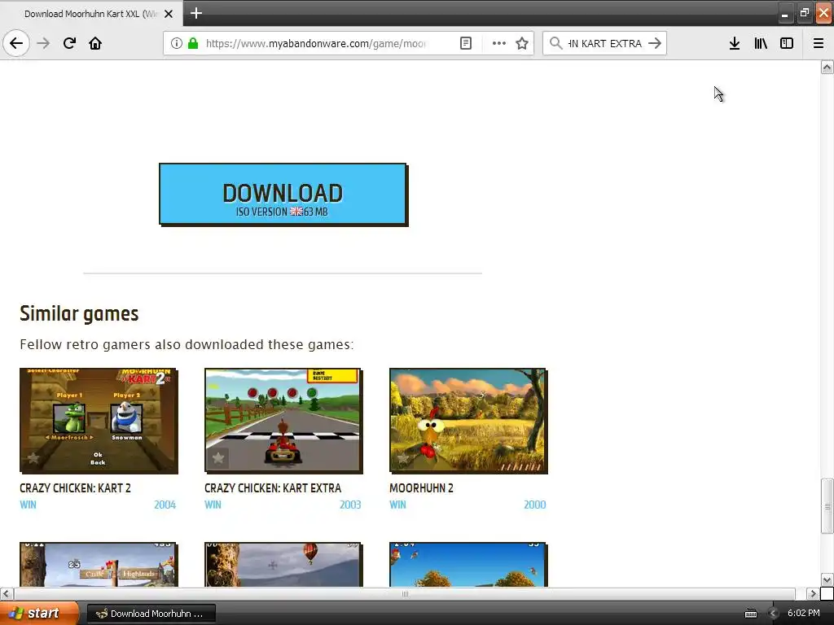Click the horizontal scrollbar left arrow
The image size is (834, 625).
coord(7,593)
